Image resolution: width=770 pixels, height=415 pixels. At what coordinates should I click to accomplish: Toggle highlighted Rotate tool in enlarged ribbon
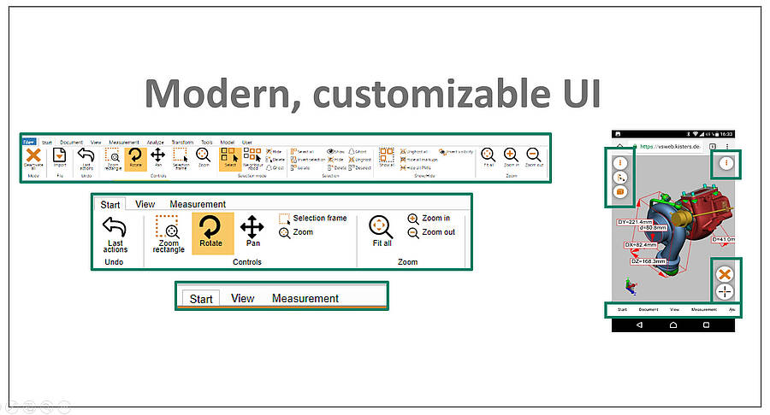(x=211, y=232)
